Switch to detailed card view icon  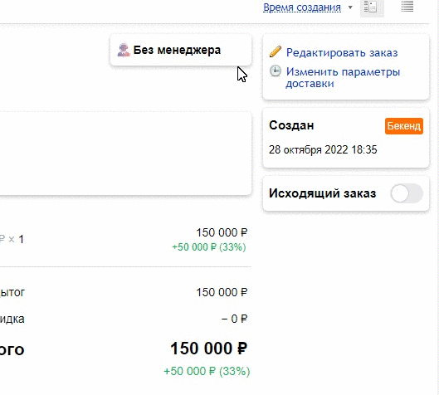(372, 7)
